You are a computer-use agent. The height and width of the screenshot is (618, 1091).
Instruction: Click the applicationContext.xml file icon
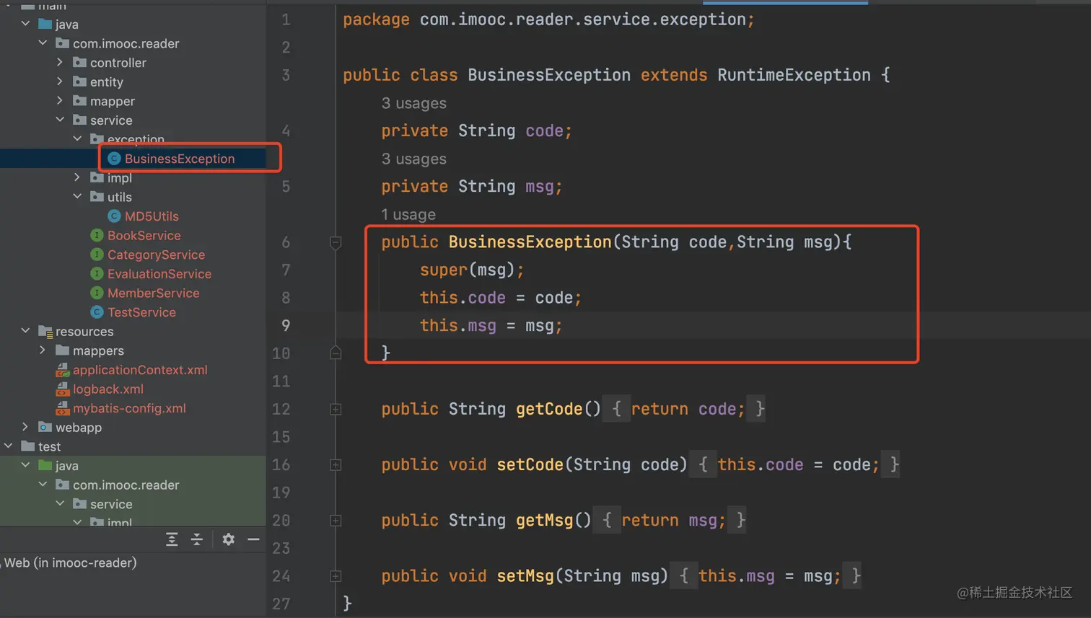(x=63, y=370)
